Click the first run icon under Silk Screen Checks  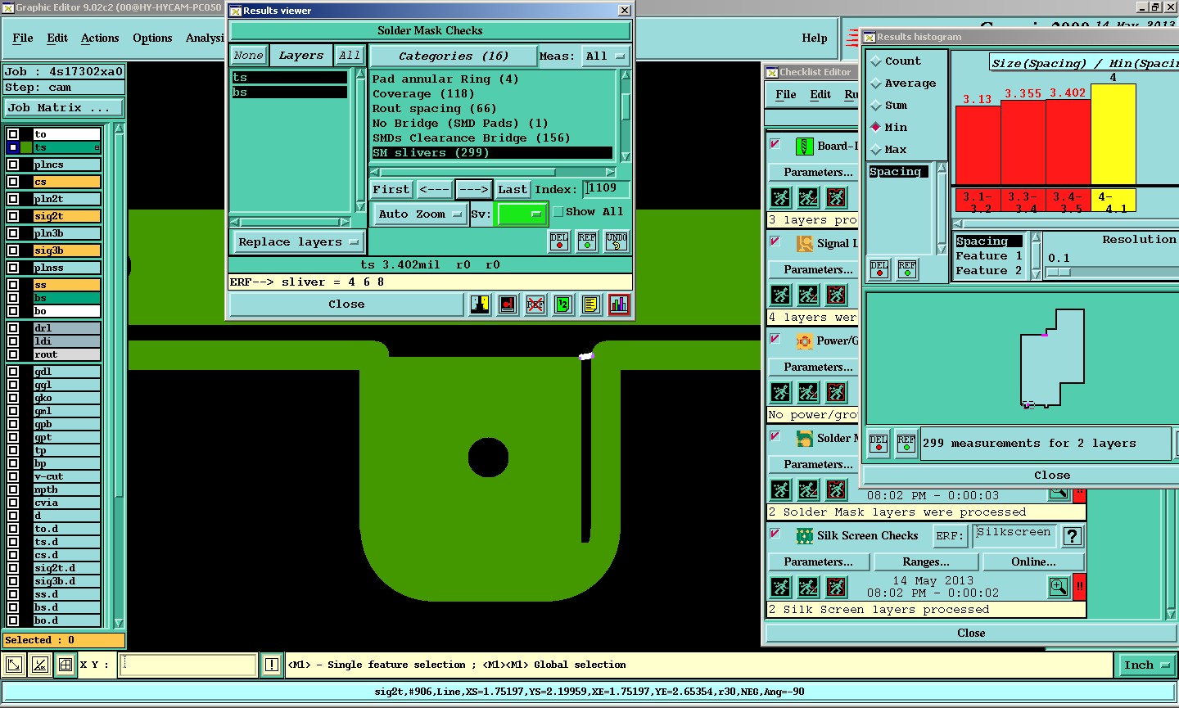point(781,587)
